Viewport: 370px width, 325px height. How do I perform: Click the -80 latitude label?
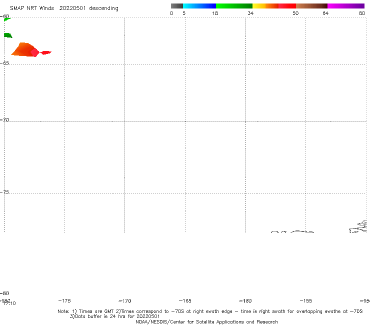pos(4,293)
